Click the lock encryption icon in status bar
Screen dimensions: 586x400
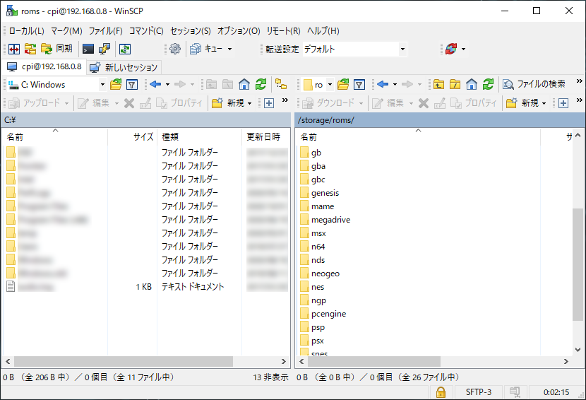pos(441,392)
